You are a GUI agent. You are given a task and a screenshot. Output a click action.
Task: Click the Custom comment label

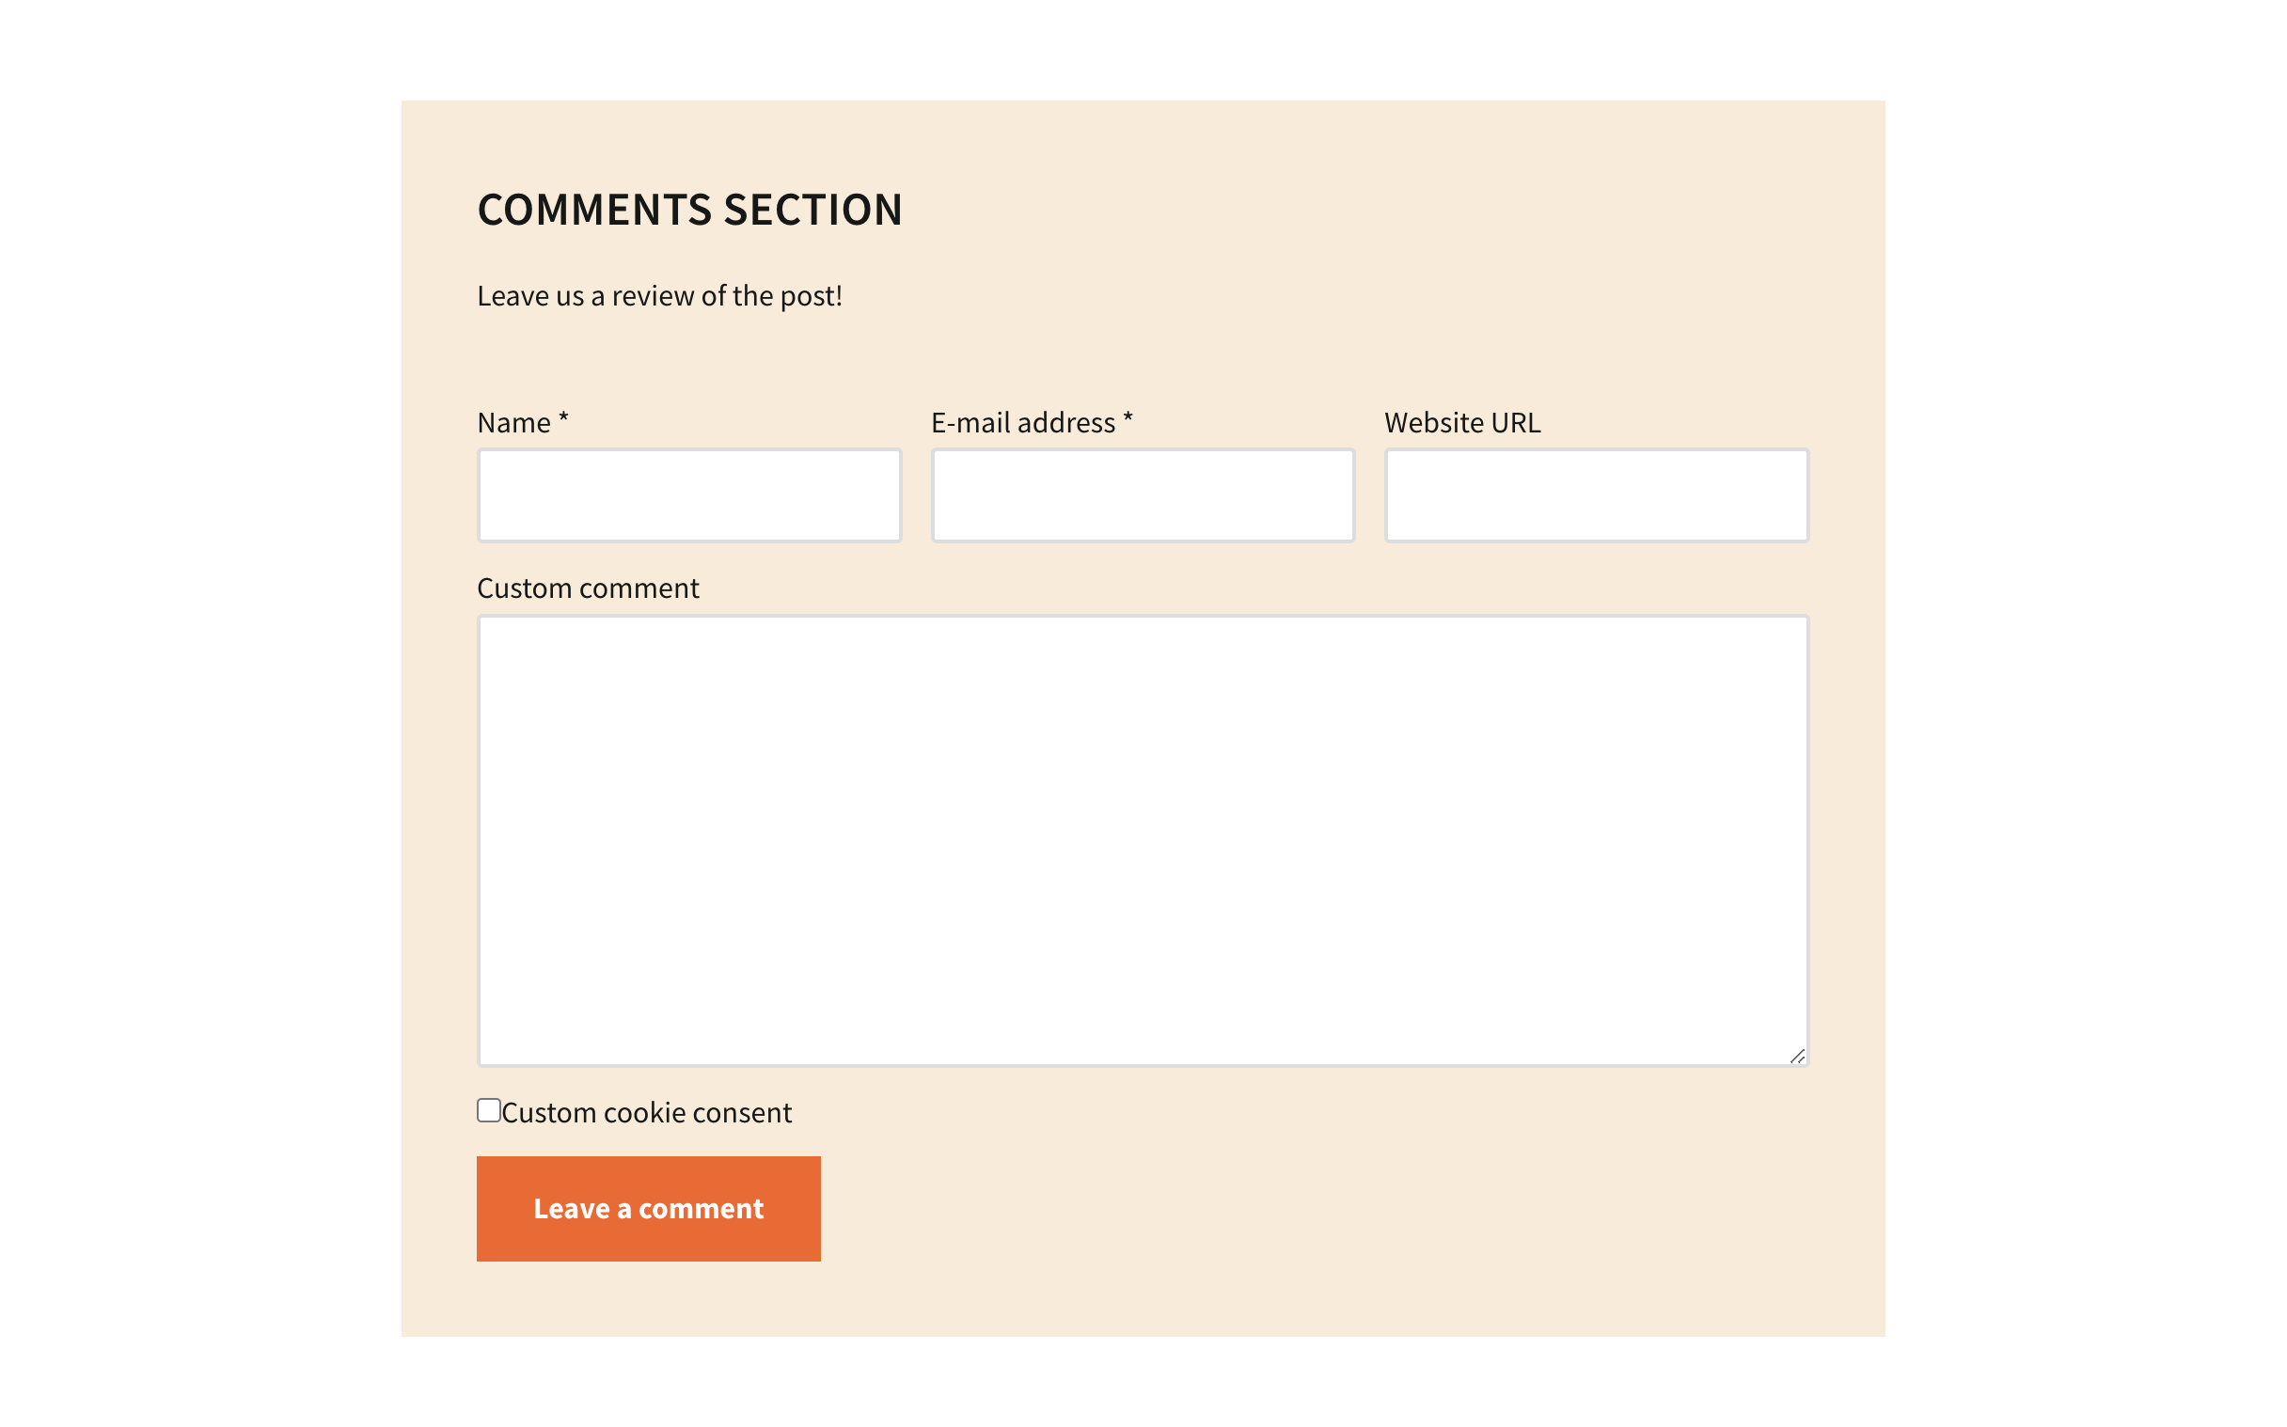click(588, 588)
